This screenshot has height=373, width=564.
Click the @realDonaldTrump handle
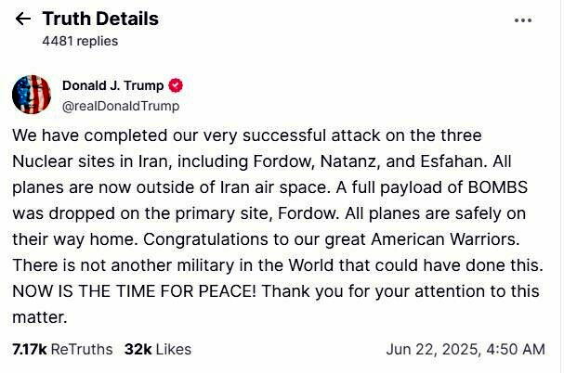[121, 106]
